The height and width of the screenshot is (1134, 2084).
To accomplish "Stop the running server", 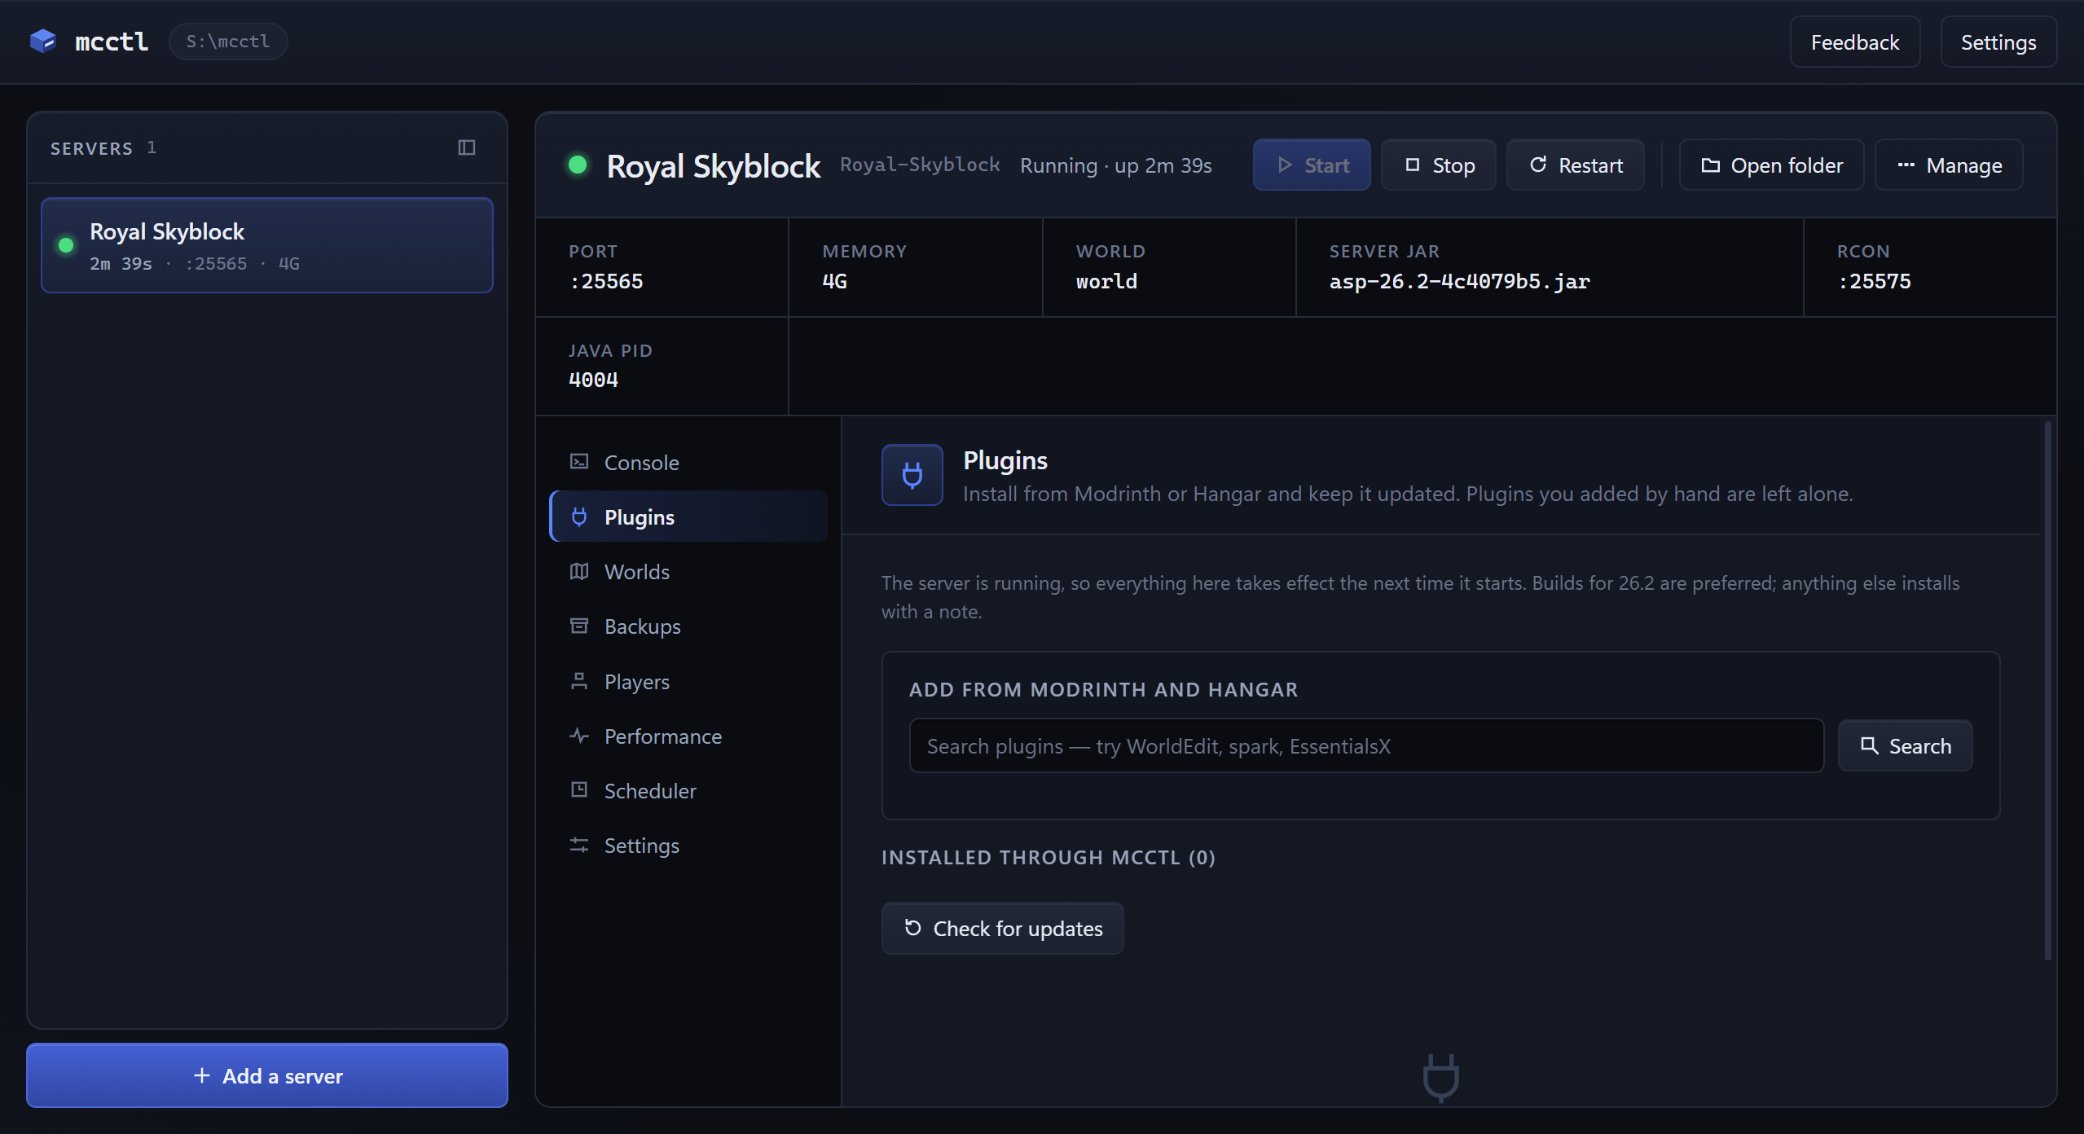I will tap(1439, 165).
